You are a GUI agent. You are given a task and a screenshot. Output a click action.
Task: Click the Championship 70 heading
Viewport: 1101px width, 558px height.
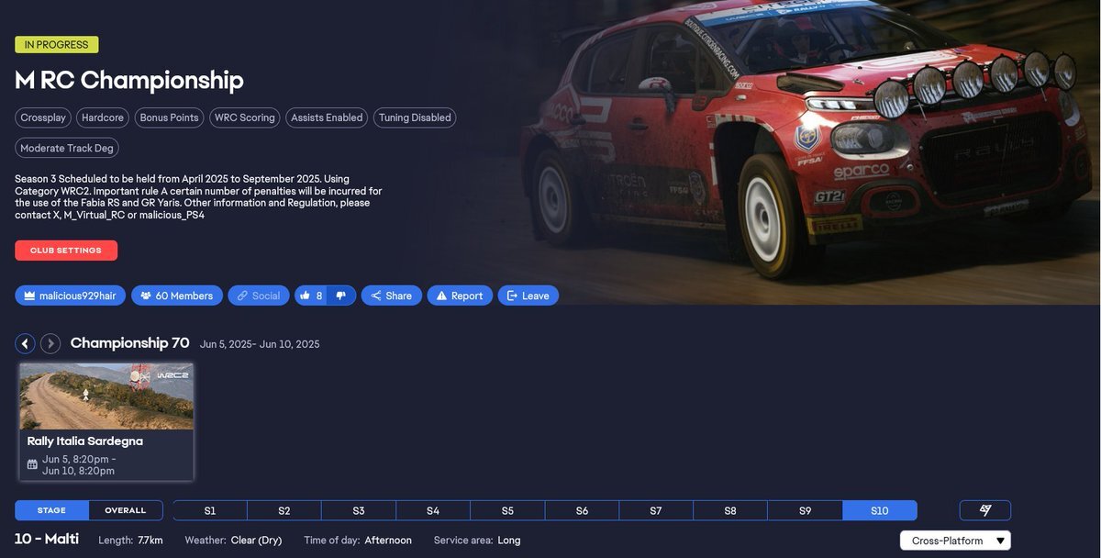[130, 343]
